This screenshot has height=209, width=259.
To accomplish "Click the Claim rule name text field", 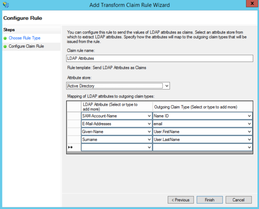I will click(x=159, y=58).
